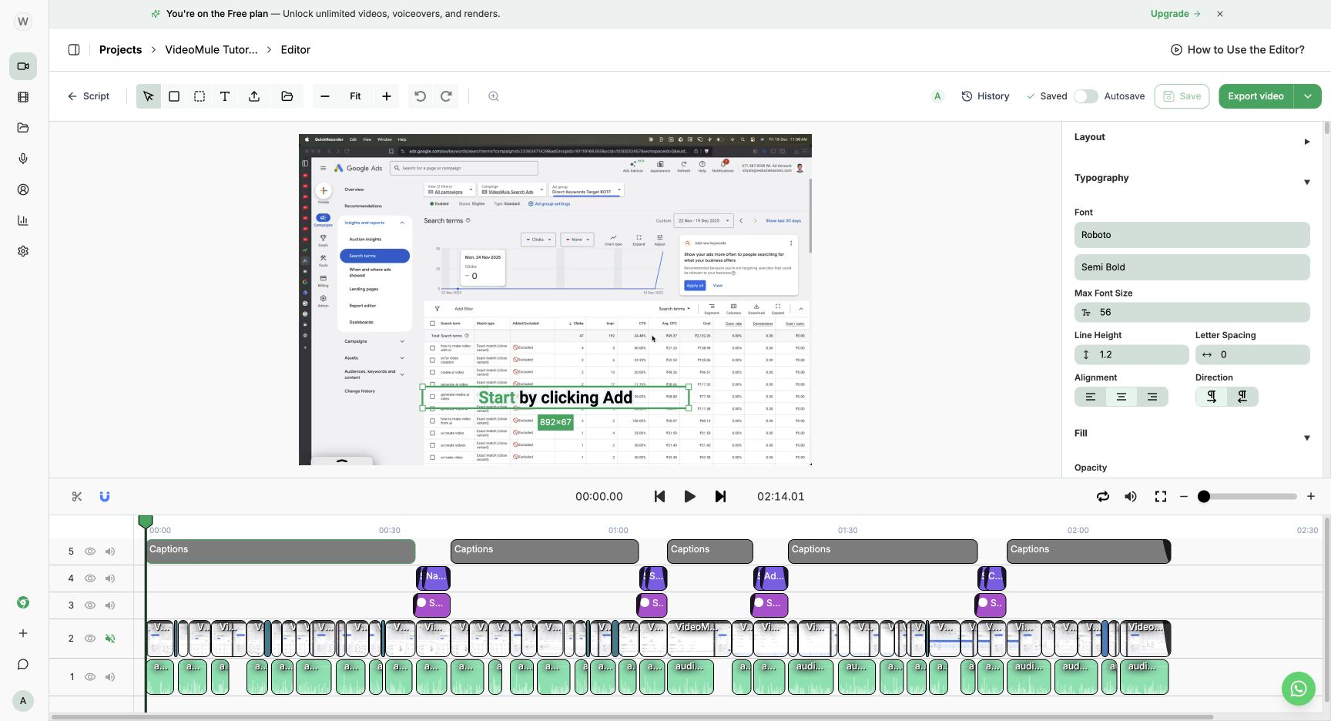Screen dimensions: 1331x721
Task: Turn on the Autosave switch
Action: 1086,96
